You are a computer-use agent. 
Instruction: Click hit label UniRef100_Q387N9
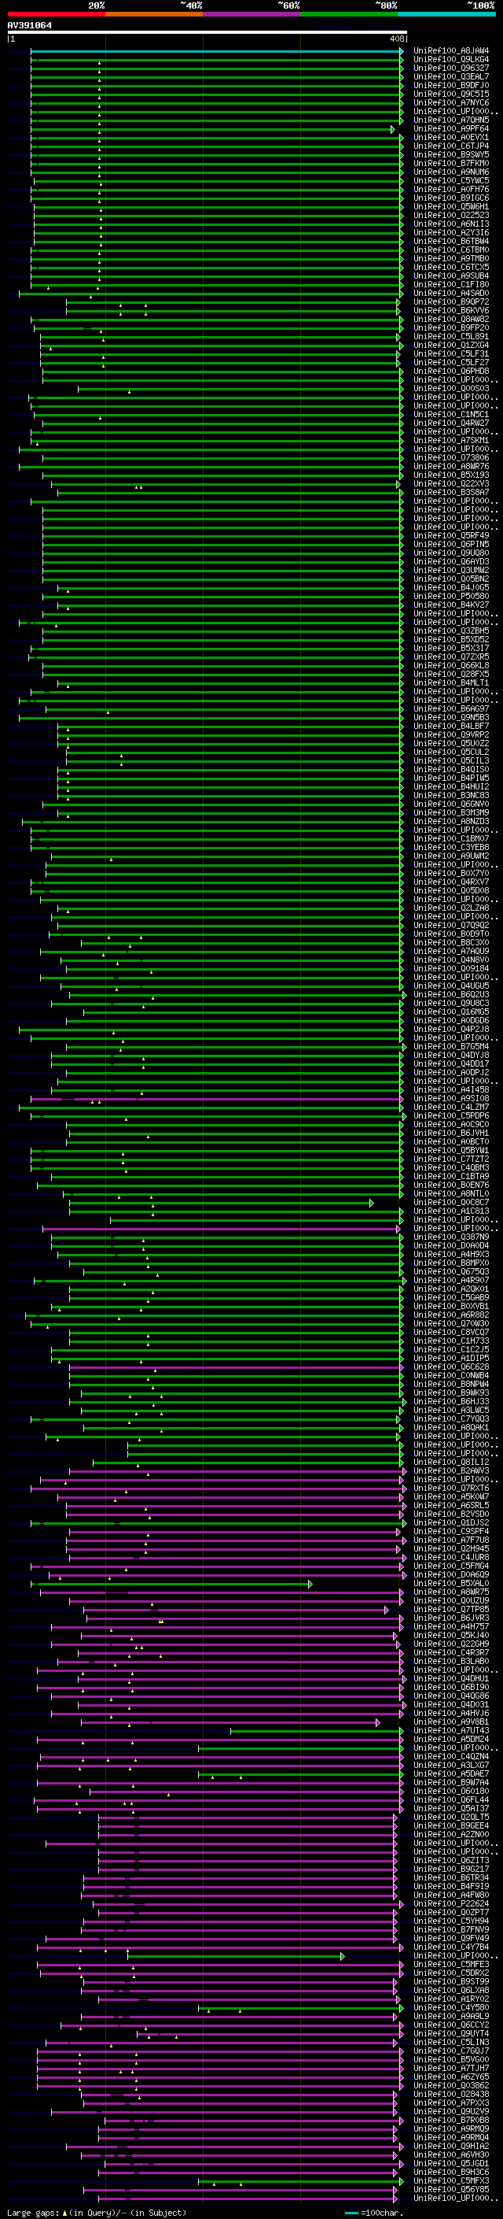click(x=450, y=1238)
